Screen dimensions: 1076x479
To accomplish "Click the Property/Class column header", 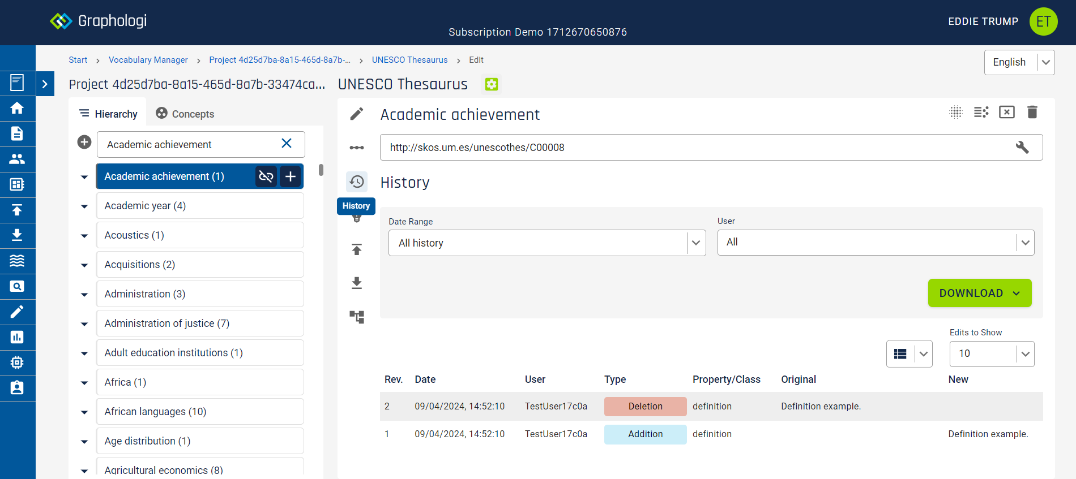I will coord(727,379).
